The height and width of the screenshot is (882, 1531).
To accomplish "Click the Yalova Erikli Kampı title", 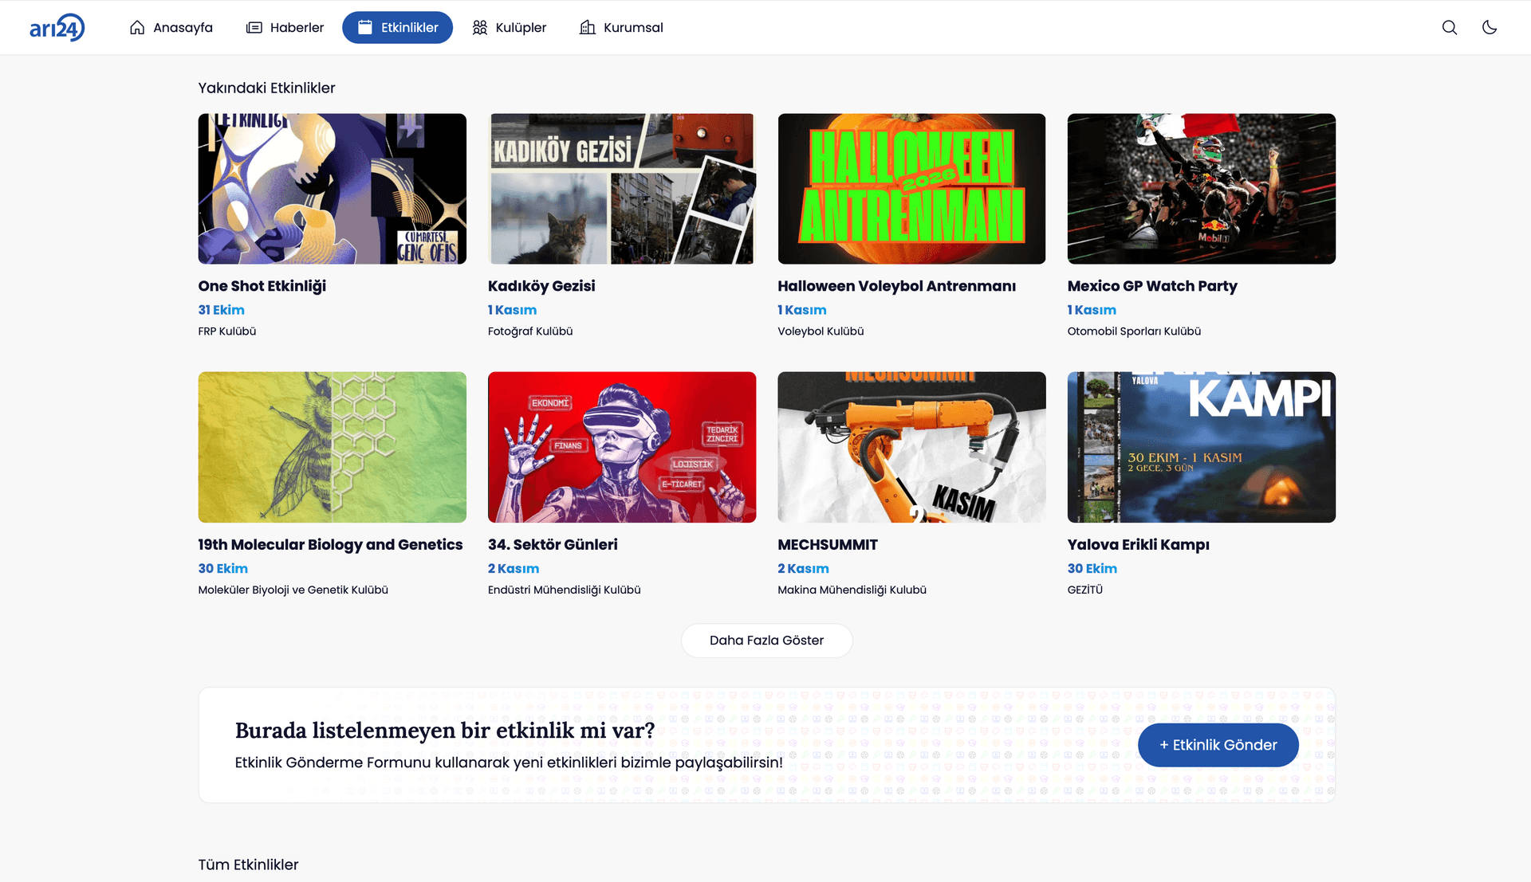I will click(x=1139, y=545).
